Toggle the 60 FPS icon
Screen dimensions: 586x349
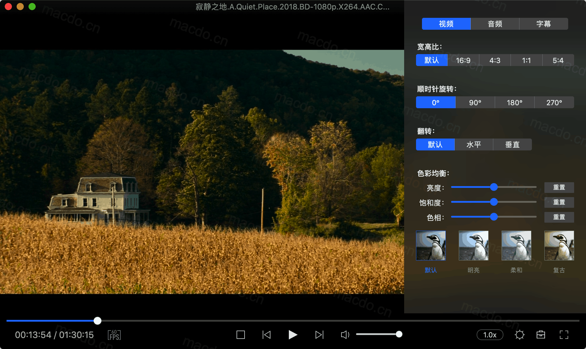point(114,335)
